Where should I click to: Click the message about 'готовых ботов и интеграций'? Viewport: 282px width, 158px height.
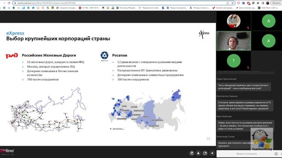coord(244,87)
